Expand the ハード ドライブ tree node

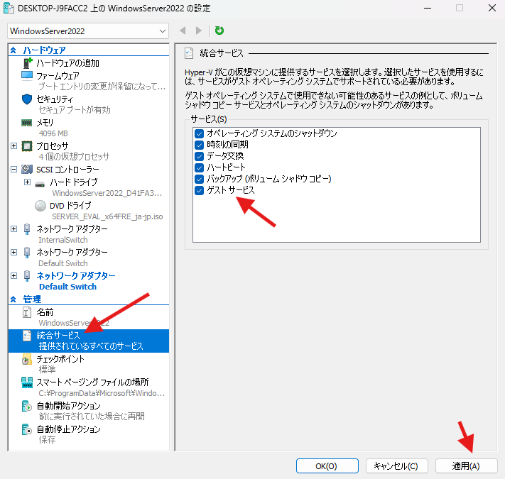tap(28, 182)
